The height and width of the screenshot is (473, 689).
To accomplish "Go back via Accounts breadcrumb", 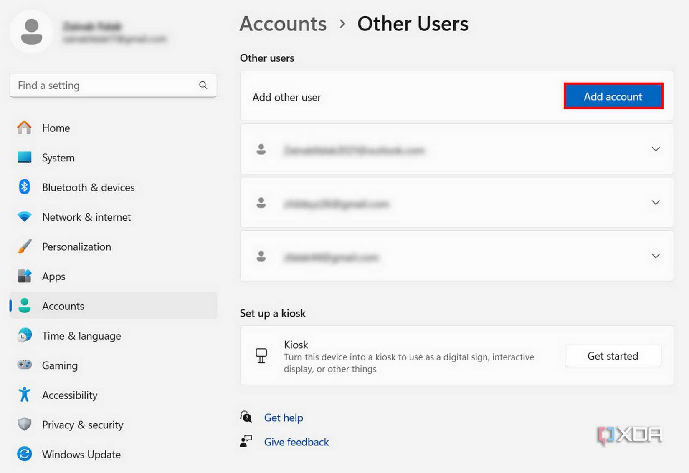I will pyautogui.click(x=283, y=23).
